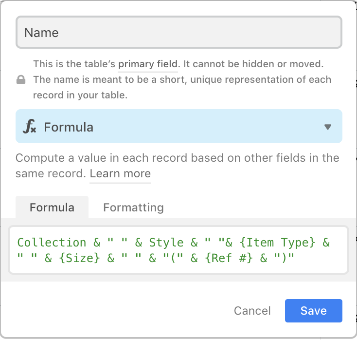This screenshot has width=357, height=340.
Task: Click the Name field input
Action: click(x=178, y=32)
